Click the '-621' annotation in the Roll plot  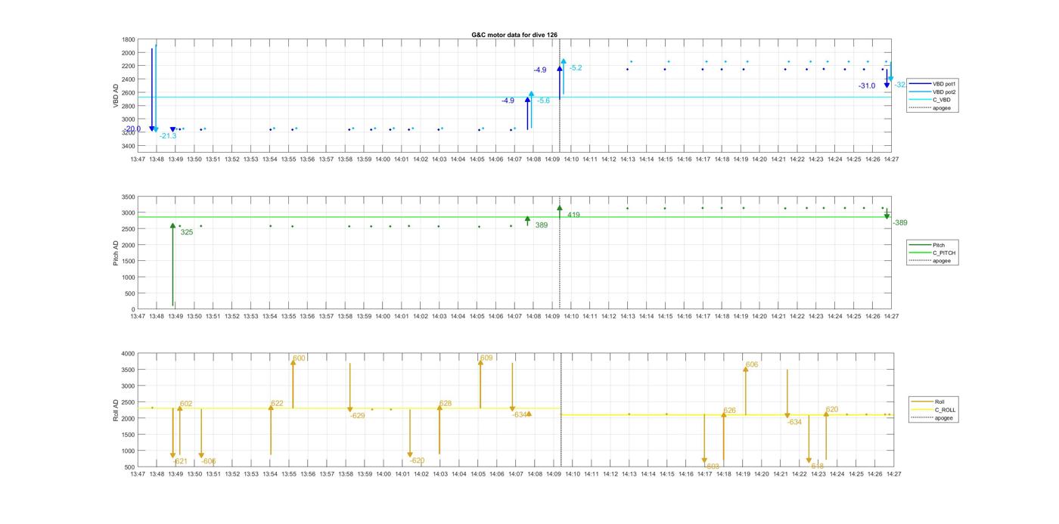180,461
